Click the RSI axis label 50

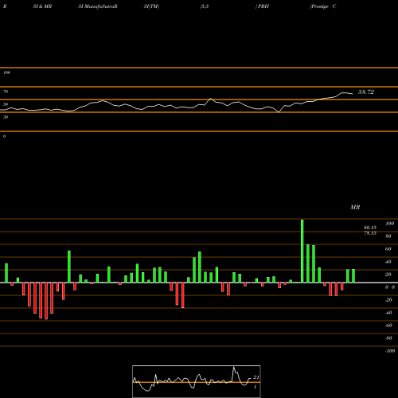[x=6, y=104]
